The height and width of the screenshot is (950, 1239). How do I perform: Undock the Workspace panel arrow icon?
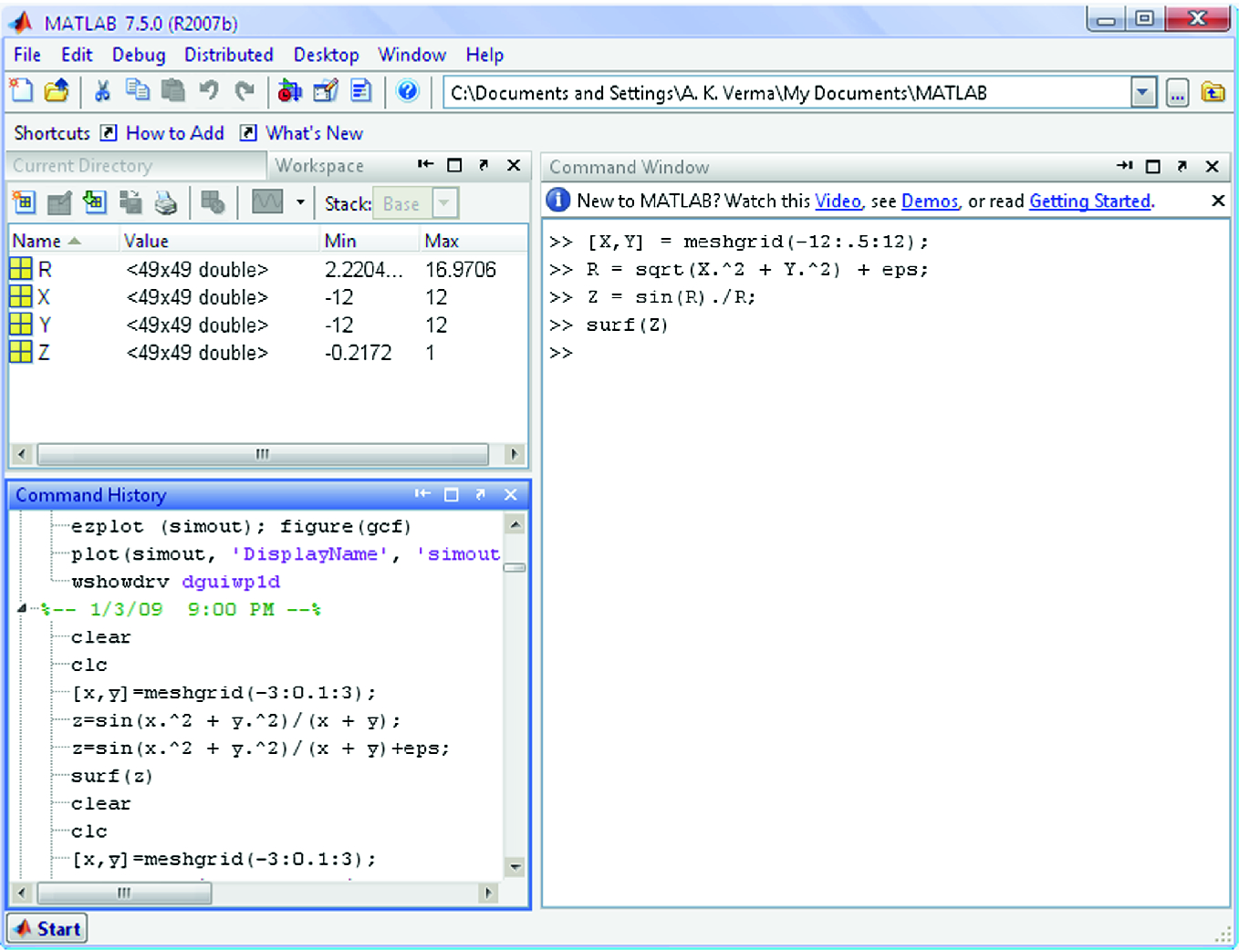484,165
